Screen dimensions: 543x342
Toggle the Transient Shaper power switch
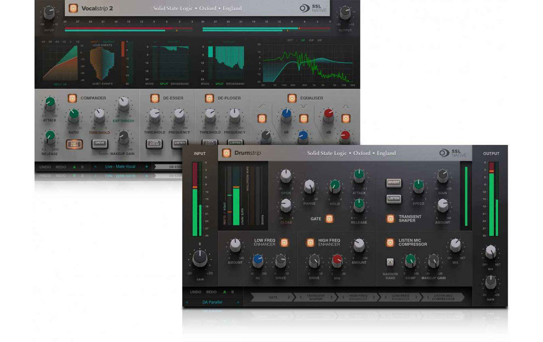click(x=391, y=219)
